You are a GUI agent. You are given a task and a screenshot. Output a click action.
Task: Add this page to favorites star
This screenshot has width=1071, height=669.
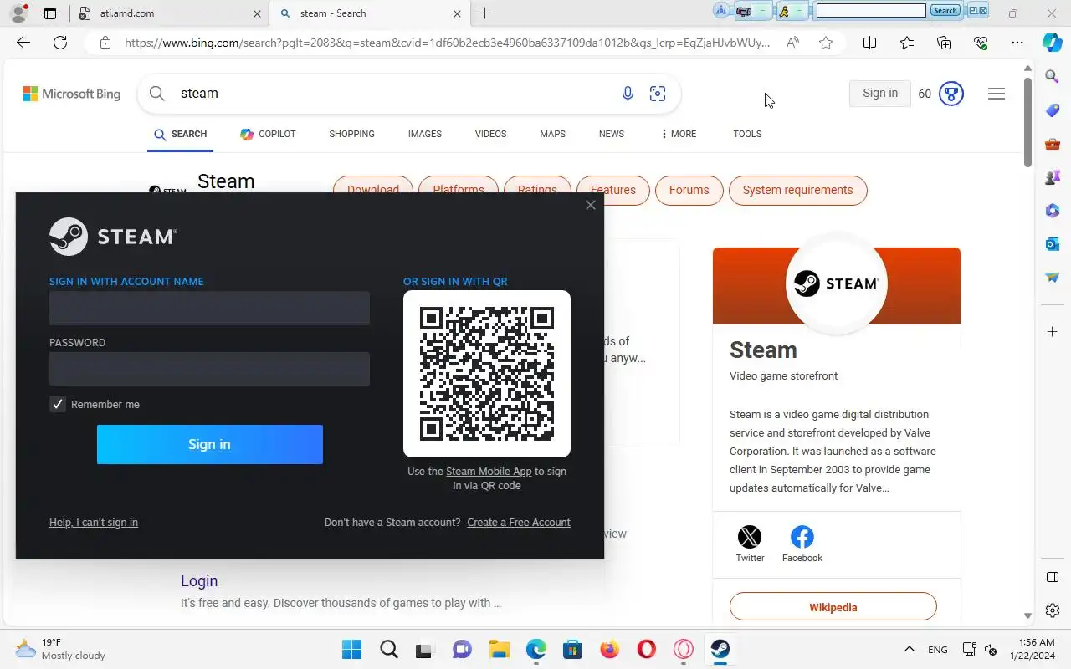tap(826, 43)
